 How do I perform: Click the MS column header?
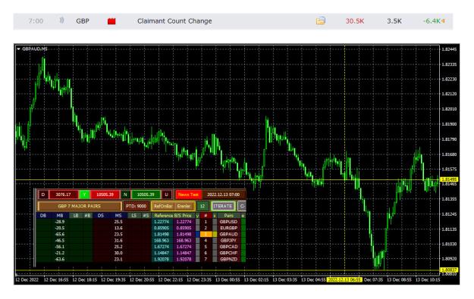point(118,216)
